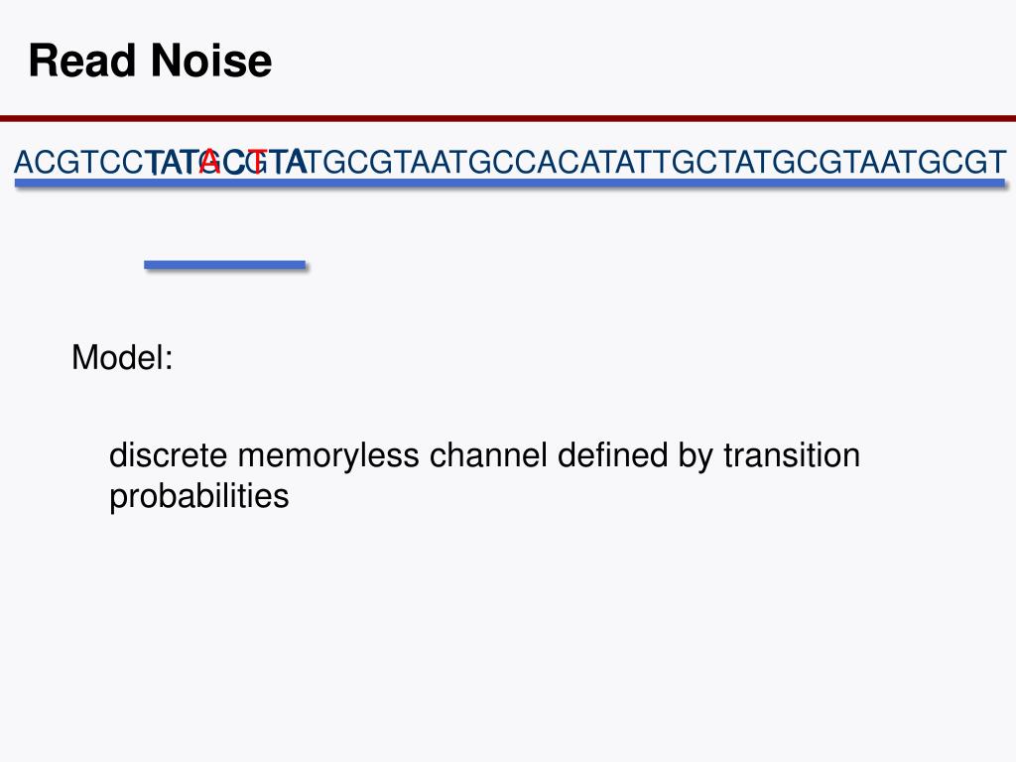
Task: Click the word "memoryless"
Action: [x=328, y=457]
